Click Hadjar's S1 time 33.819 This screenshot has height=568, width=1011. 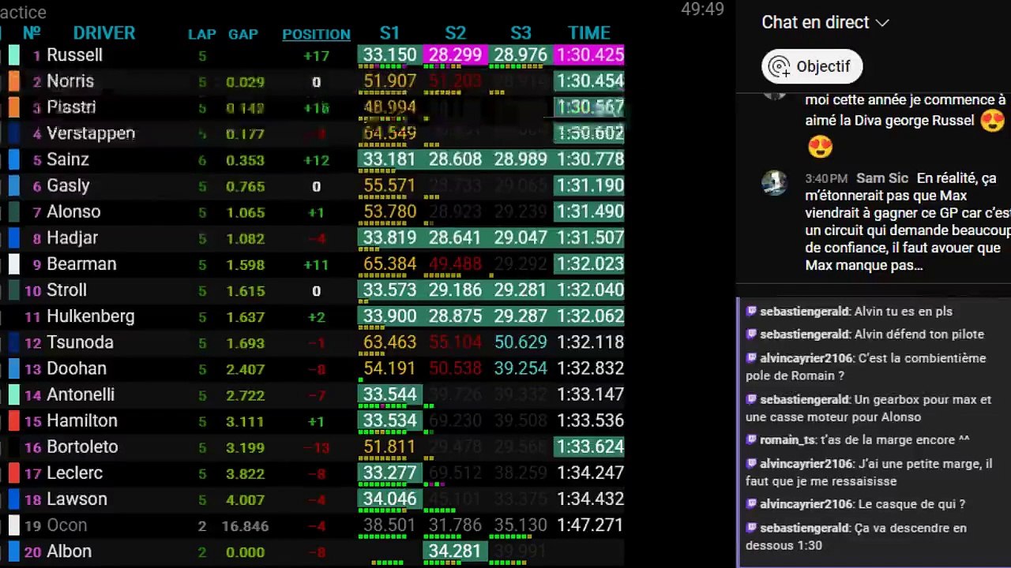click(389, 237)
